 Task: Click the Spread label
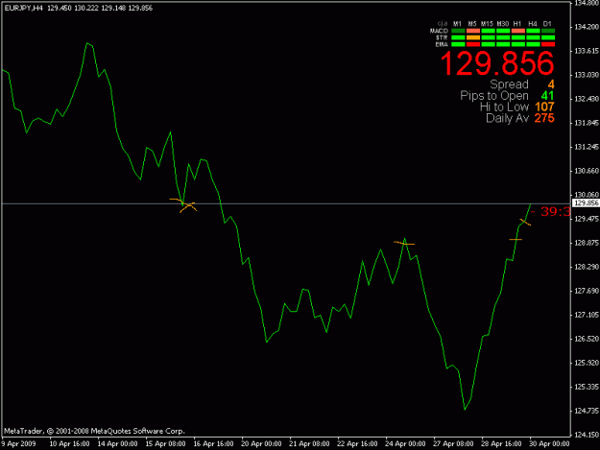510,84
